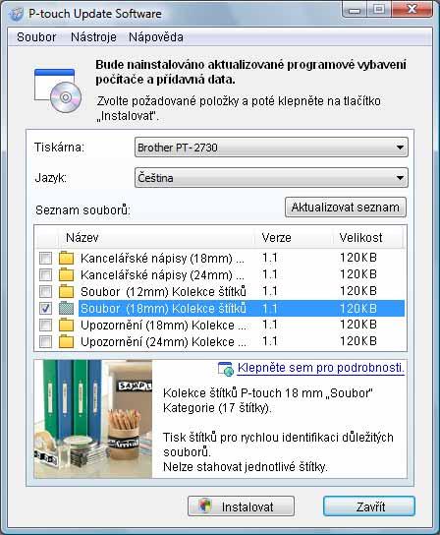
Task: Click the Zavřít button
Action: tap(369, 506)
